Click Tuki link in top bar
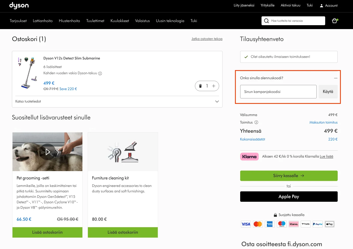 tap(310, 5)
